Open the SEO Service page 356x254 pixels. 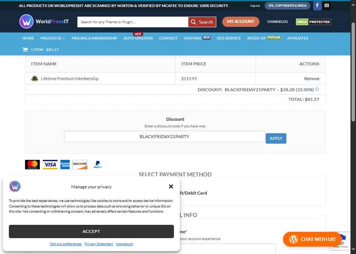[x=228, y=38]
